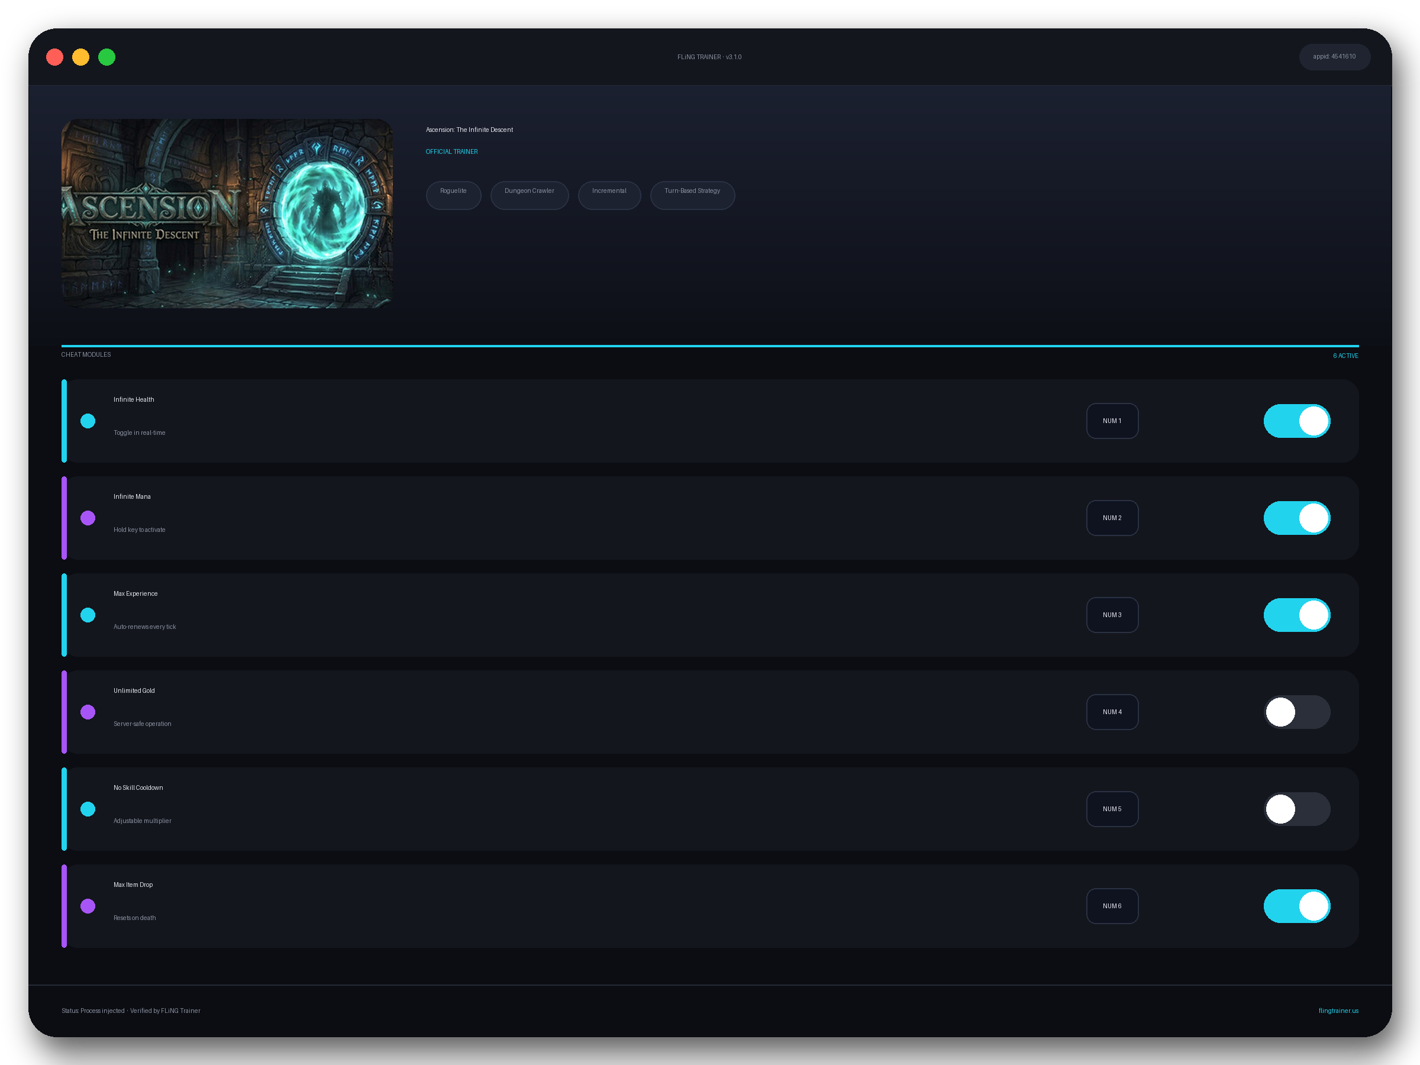Open the flingtrainer.us link
Viewport: 1420px width, 1065px height.
tap(1338, 1011)
